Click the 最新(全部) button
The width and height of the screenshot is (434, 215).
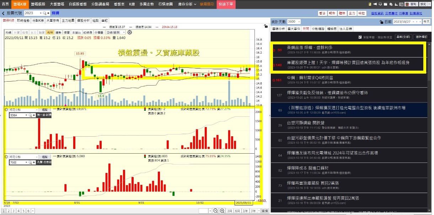pos(403,37)
